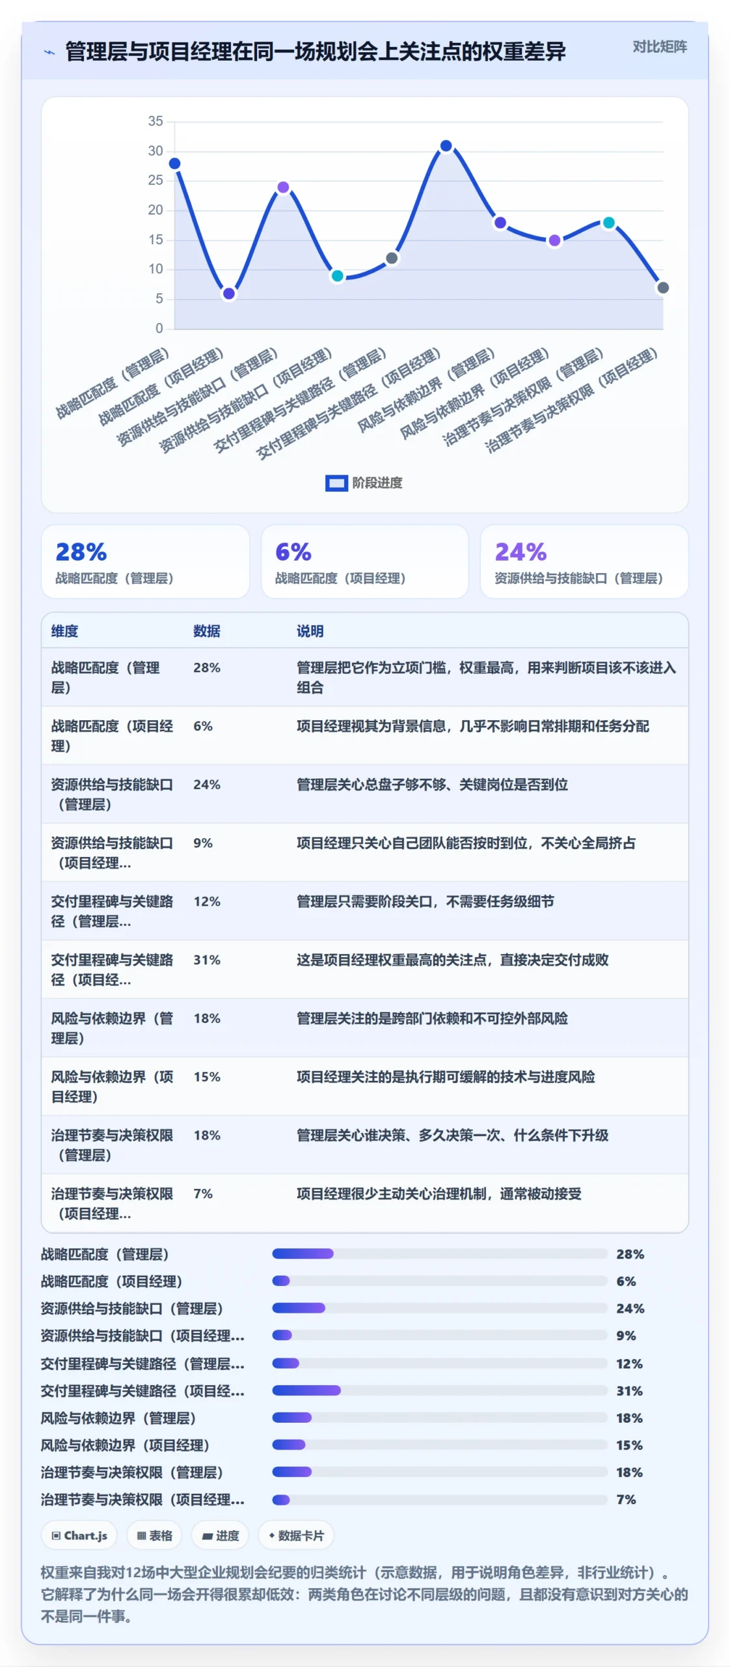This screenshot has width=730, height=1667.
Task: Click the lightning icon beside the title
Action: coord(49,52)
